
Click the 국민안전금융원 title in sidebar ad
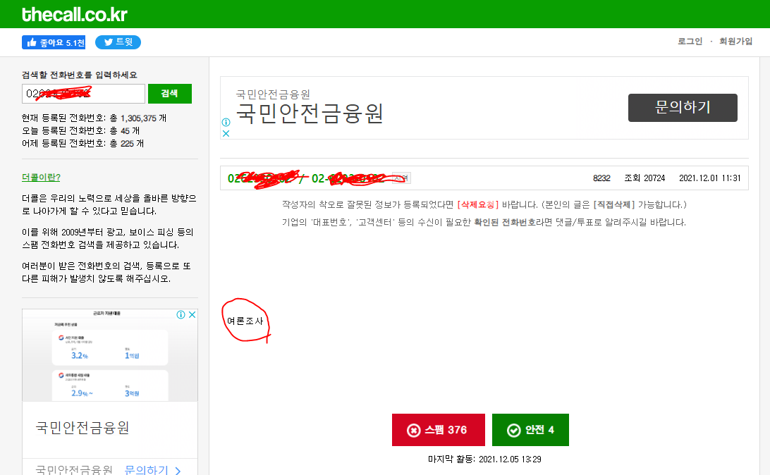coord(82,428)
